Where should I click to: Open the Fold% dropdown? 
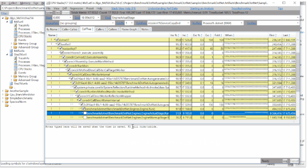132,23
